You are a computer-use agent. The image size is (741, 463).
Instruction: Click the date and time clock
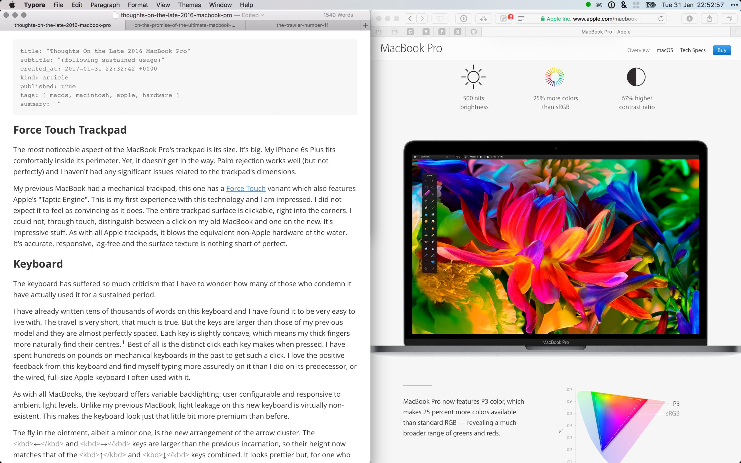pos(692,5)
